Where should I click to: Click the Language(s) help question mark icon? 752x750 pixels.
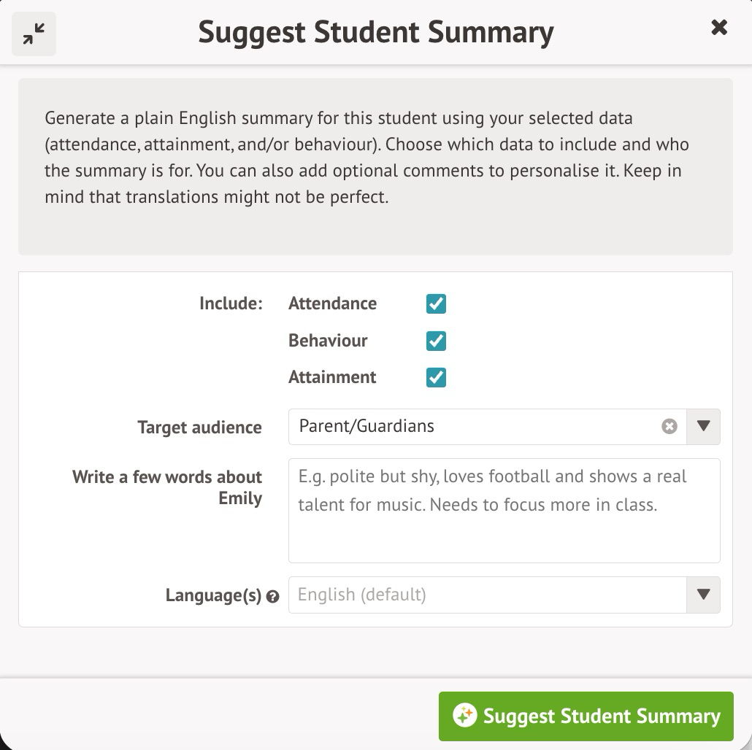point(273,597)
